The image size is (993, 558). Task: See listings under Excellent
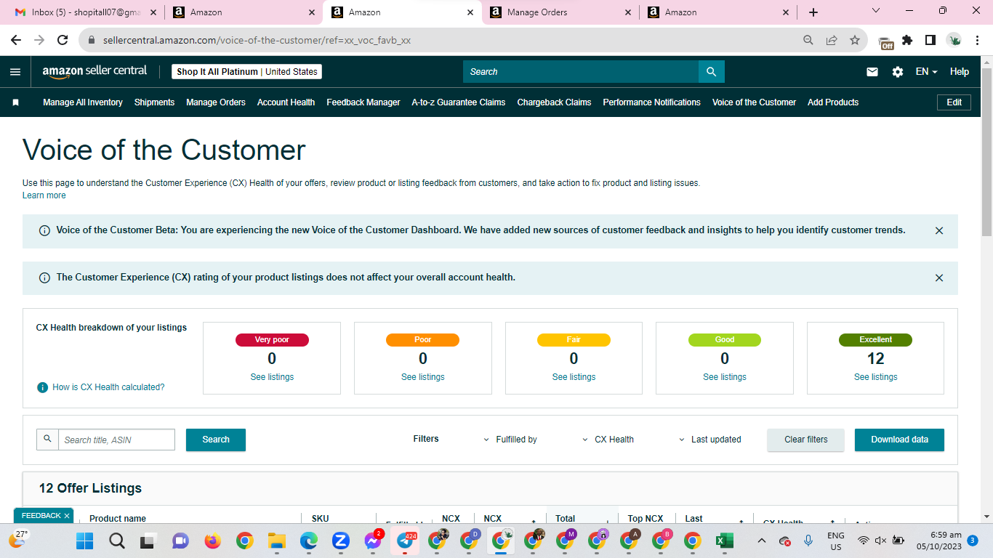click(x=875, y=377)
